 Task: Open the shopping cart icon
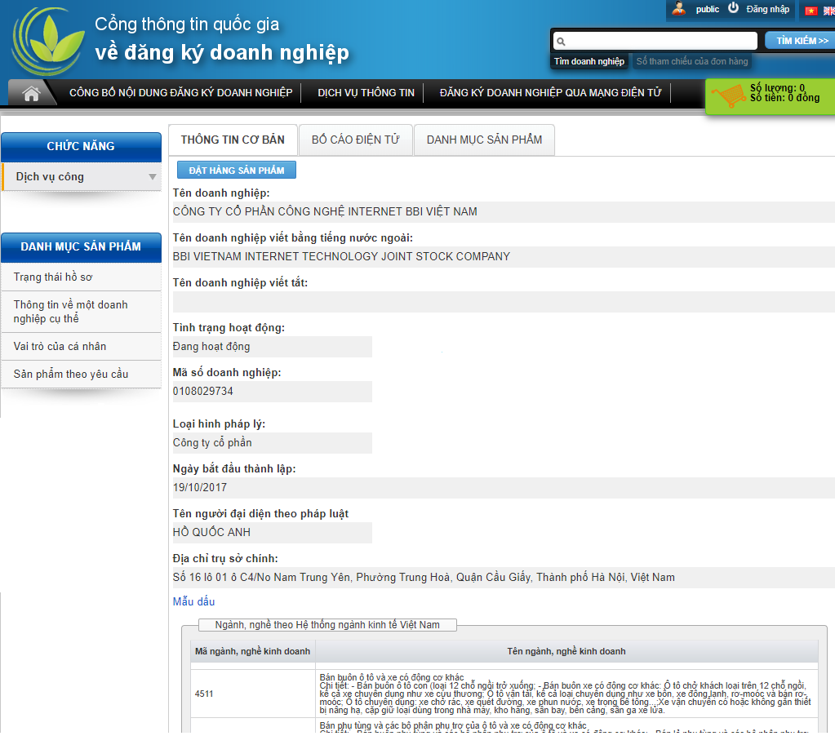tap(729, 95)
